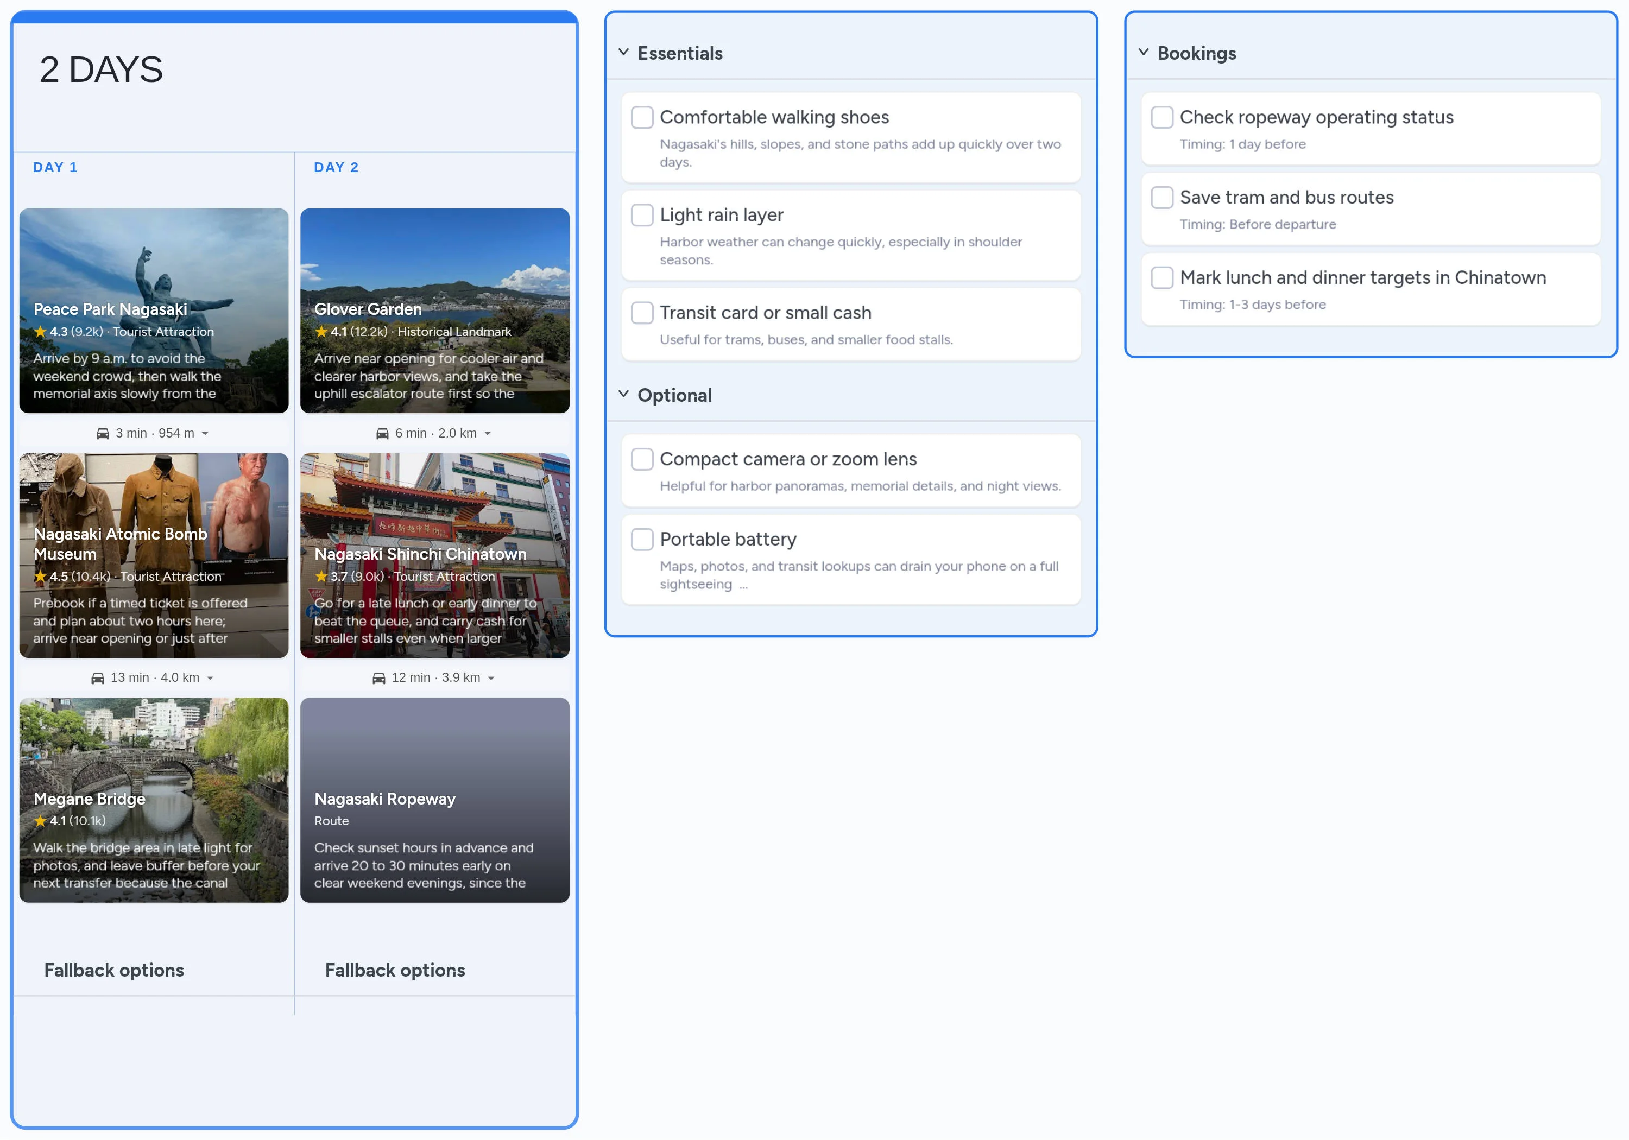Open dropdown arrow next to 3 min 954 m
Viewport: 1629px width, 1140px height.
(x=205, y=433)
